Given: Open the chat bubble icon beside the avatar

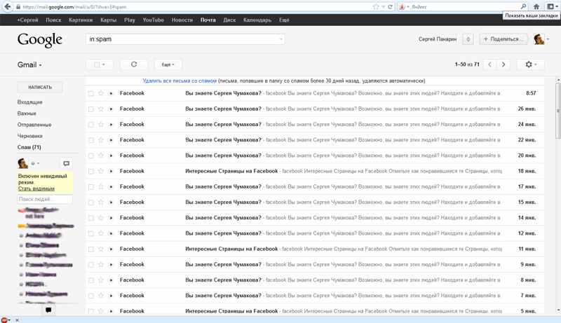Looking at the screenshot, I should [66, 163].
